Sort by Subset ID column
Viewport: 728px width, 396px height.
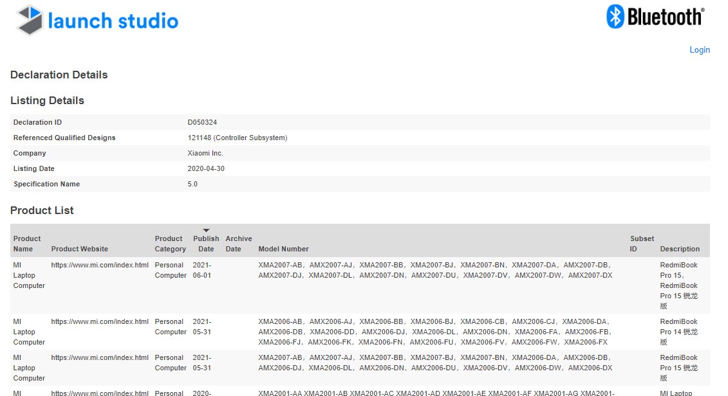point(642,244)
